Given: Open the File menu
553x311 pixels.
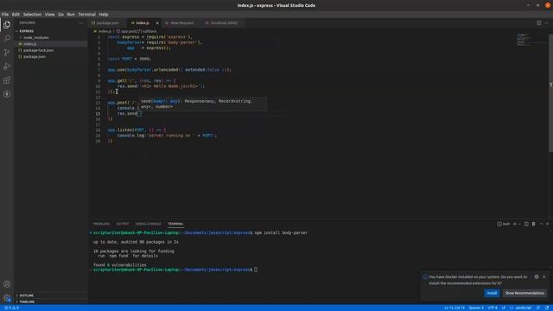Looking at the screenshot, I should (5, 15).
